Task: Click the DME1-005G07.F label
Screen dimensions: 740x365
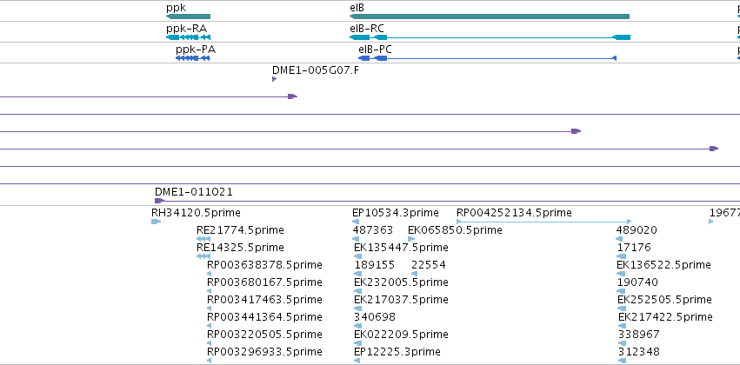Action: [316, 70]
